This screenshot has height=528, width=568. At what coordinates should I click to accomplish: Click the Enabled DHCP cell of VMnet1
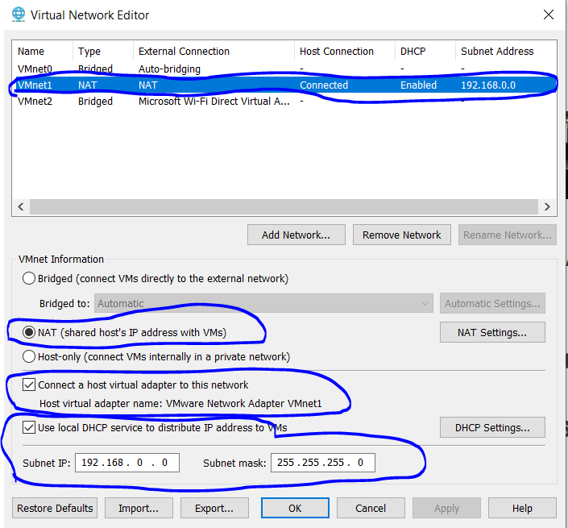point(418,85)
